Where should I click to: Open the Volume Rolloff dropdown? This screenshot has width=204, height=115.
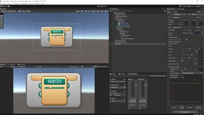(x=192, y=73)
